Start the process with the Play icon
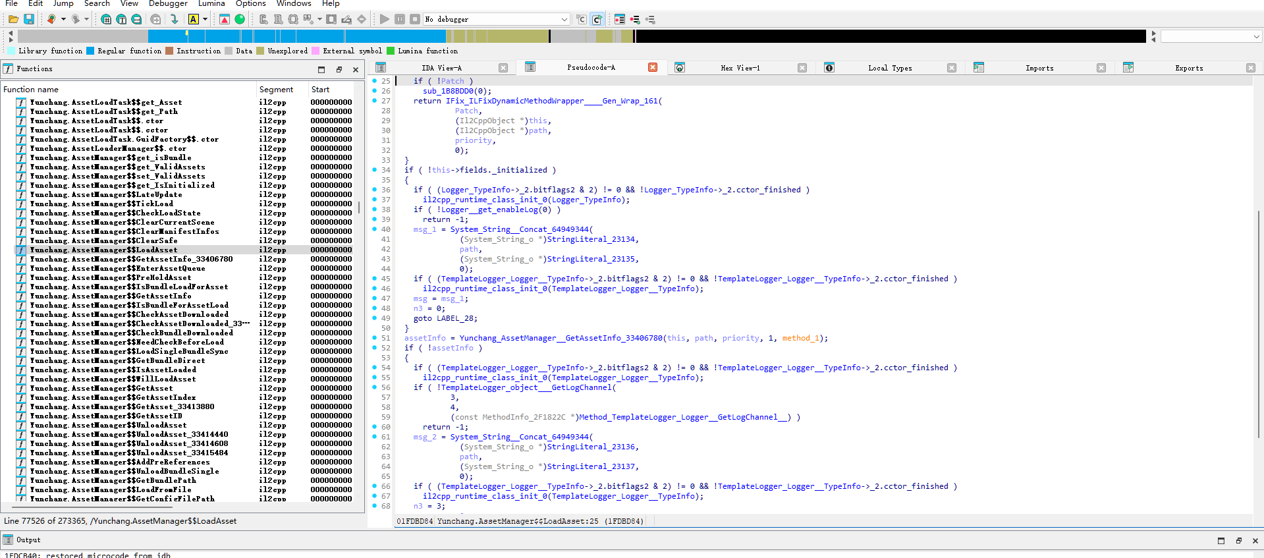 pos(385,19)
